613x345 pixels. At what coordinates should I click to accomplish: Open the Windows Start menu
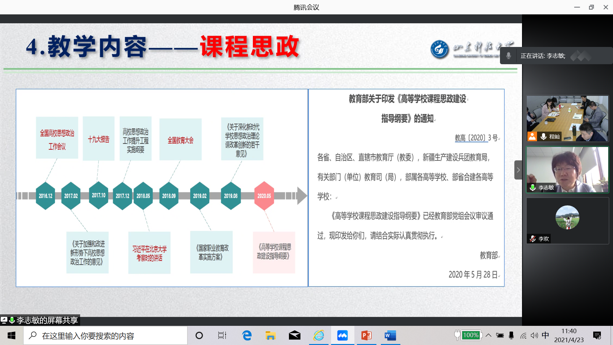(x=11, y=335)
